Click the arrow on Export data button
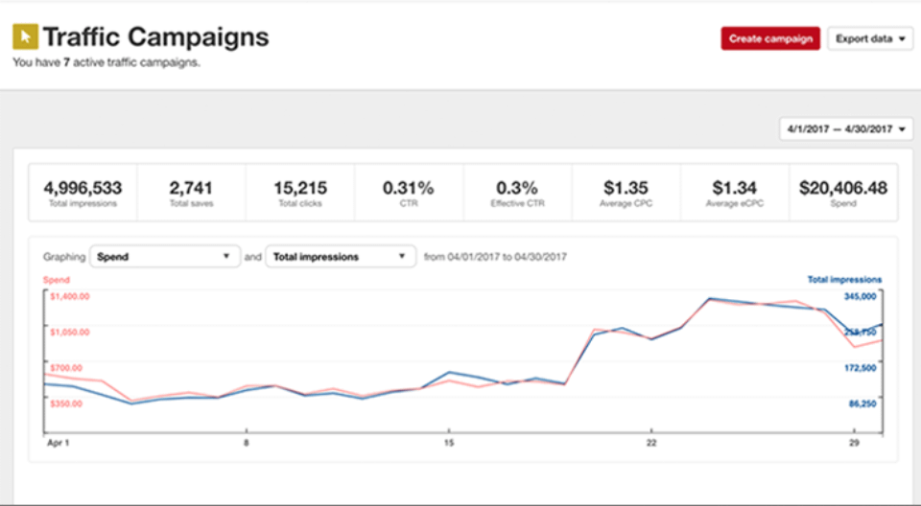The width and height of the screenshot is (921, 506). [902, 39]
